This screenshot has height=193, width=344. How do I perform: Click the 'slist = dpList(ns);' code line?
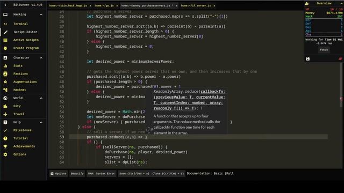click(126, 162)
